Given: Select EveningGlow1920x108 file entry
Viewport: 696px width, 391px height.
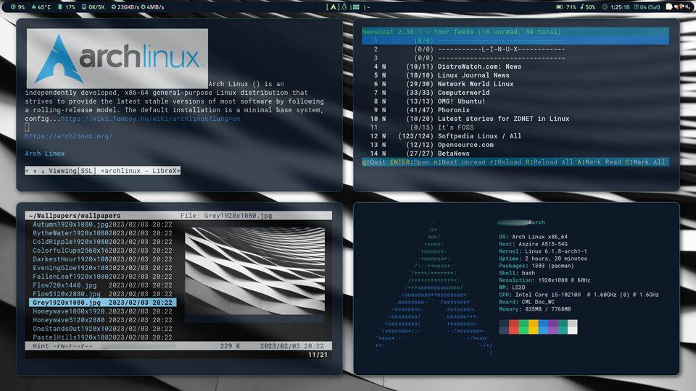Looking at the screenshot, I should pos(102,268).
